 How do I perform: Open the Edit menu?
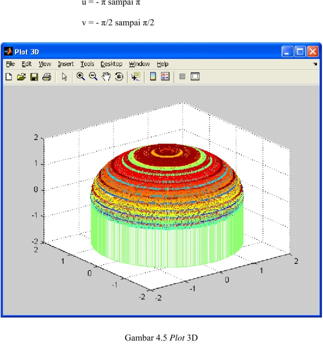(27, 64)
